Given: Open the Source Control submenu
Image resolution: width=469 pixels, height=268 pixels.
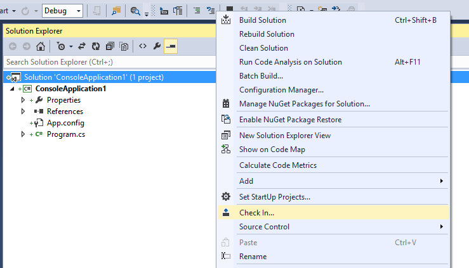Looking at the screenshot, I should click(x=264, y=227).
